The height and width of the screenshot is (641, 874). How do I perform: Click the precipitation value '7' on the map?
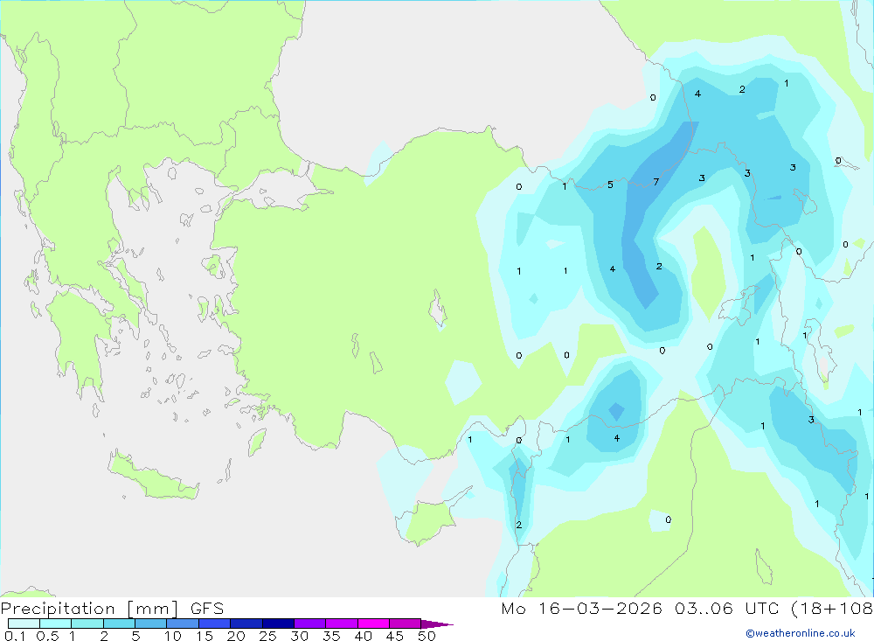click(x=656, y=182)
